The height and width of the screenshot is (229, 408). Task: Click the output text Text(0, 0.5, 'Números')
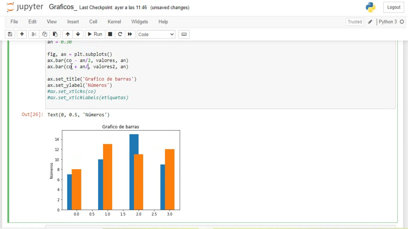(78, 114)
